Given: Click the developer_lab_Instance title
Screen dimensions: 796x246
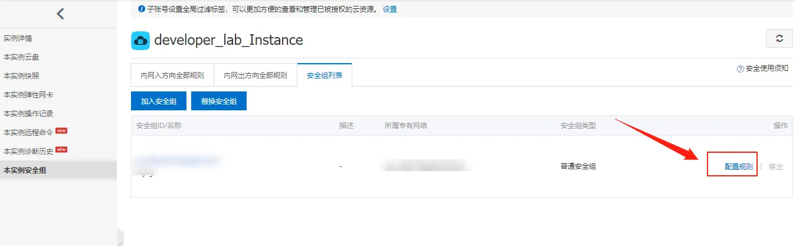Looking at the screenshot, I should point(228,40).
